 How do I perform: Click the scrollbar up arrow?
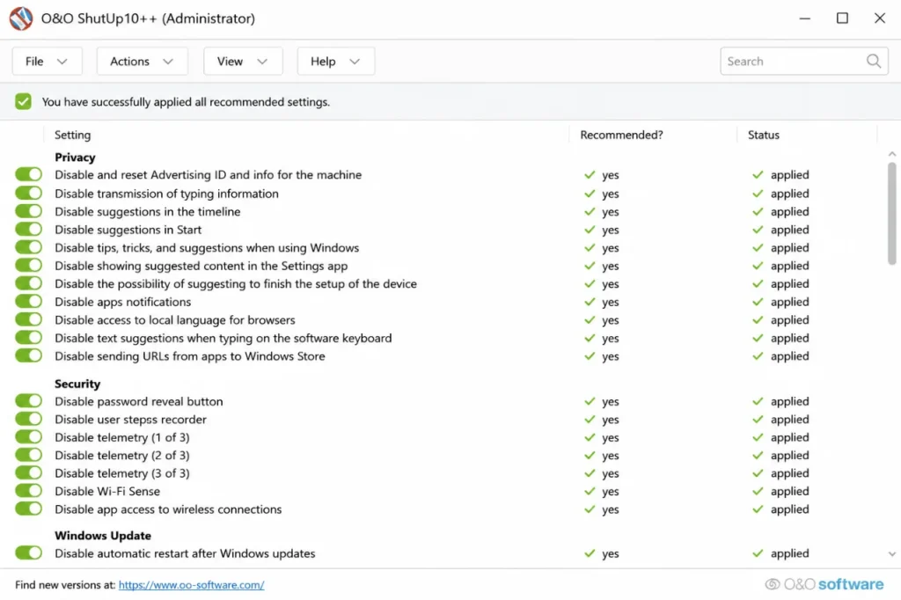tap(892, 154)
